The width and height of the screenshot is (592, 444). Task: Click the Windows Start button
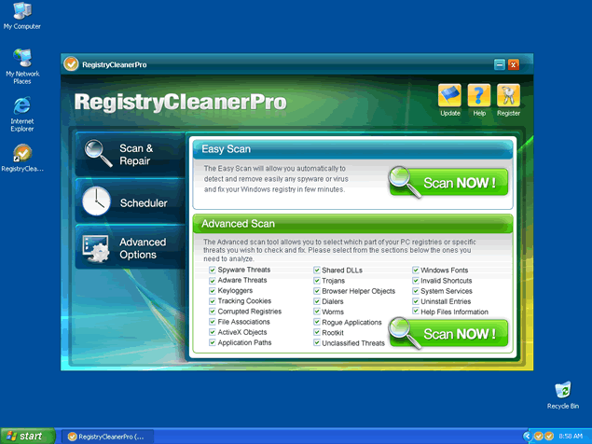[x=26, y=436]
